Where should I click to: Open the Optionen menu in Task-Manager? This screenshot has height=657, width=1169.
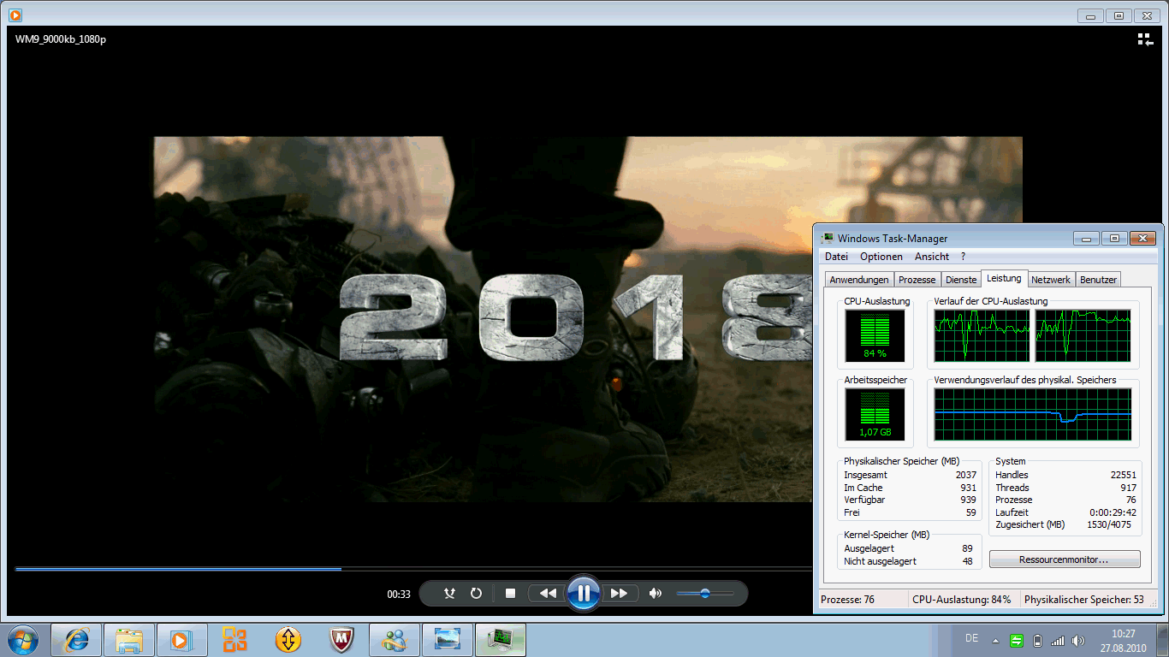881,257
